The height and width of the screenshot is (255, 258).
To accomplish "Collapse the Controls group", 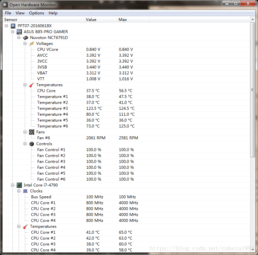I will pos(25,144).
